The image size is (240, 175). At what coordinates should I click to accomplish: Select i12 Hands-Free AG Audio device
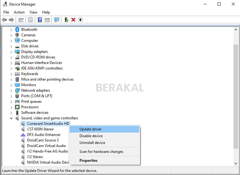47,151
